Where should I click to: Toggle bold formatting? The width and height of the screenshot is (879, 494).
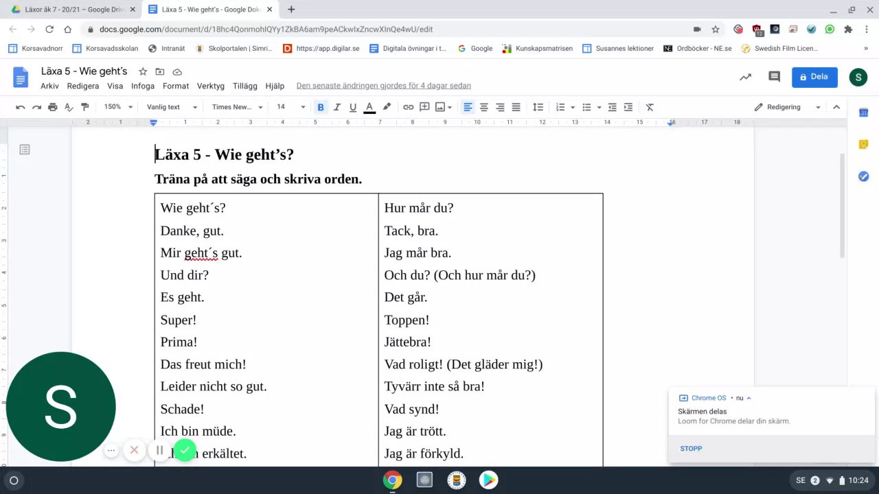click(321, 107)
